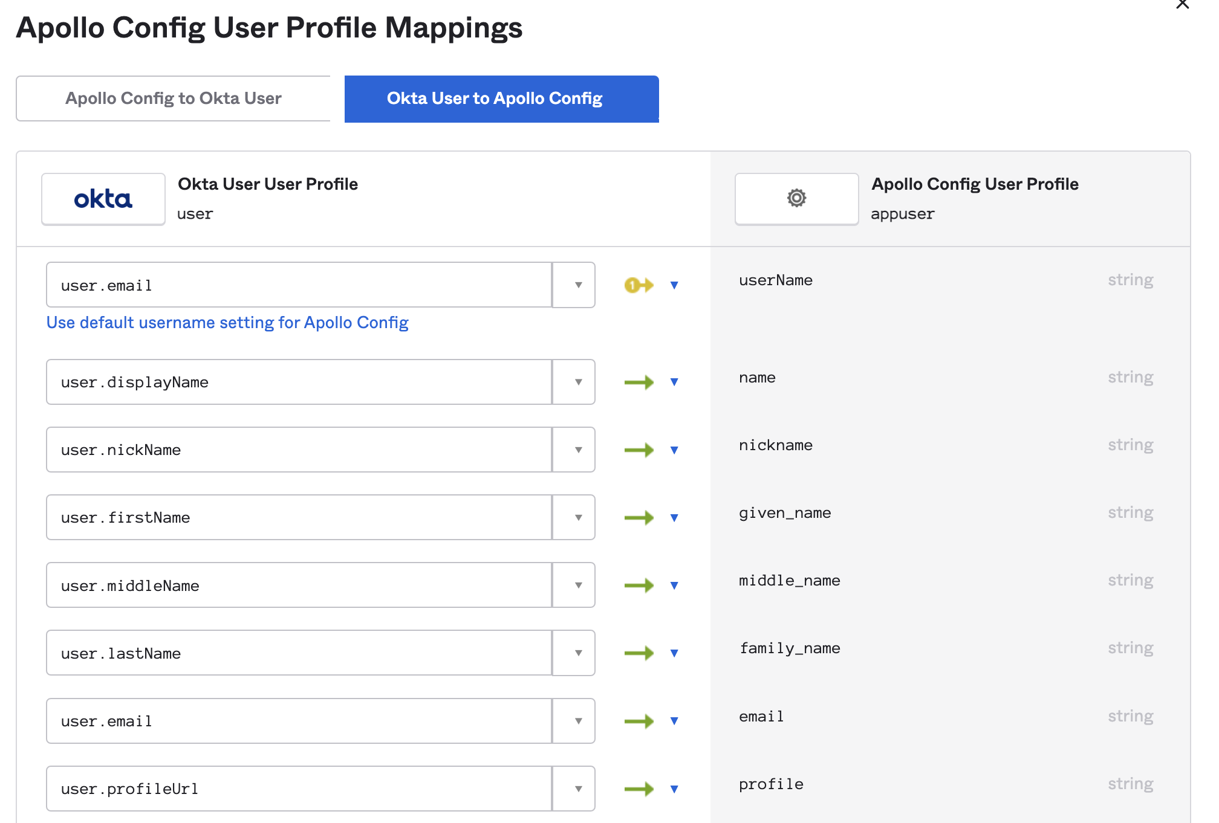Open blue mapping-type menu for userName row

(674, 285)
